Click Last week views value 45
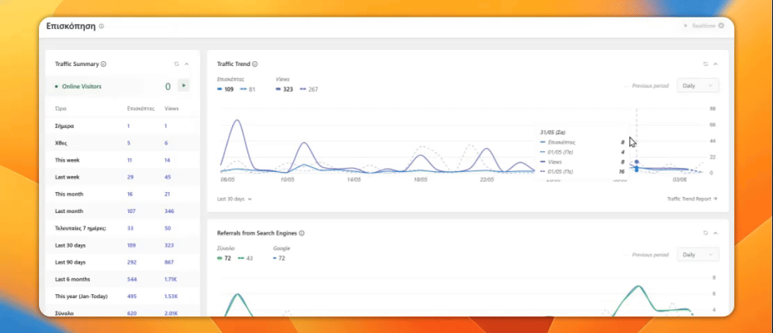 [x=168, y=177]
